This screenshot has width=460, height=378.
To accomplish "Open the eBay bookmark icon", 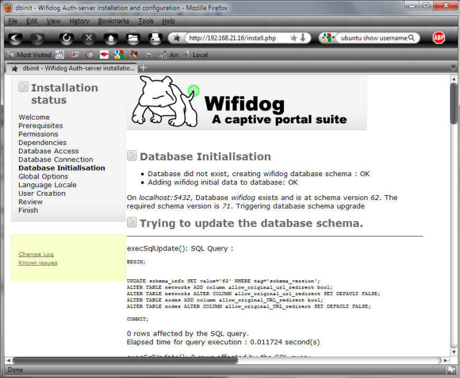I will [74, 55].
